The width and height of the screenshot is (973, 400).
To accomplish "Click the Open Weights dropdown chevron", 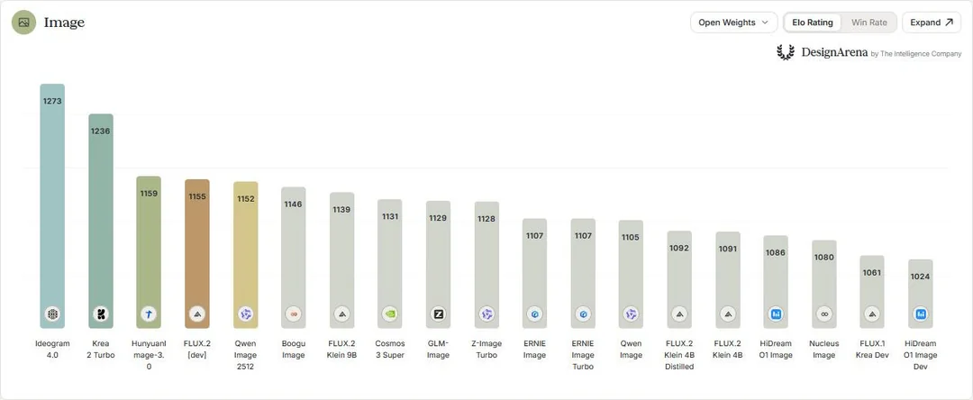I will (765, 23).
